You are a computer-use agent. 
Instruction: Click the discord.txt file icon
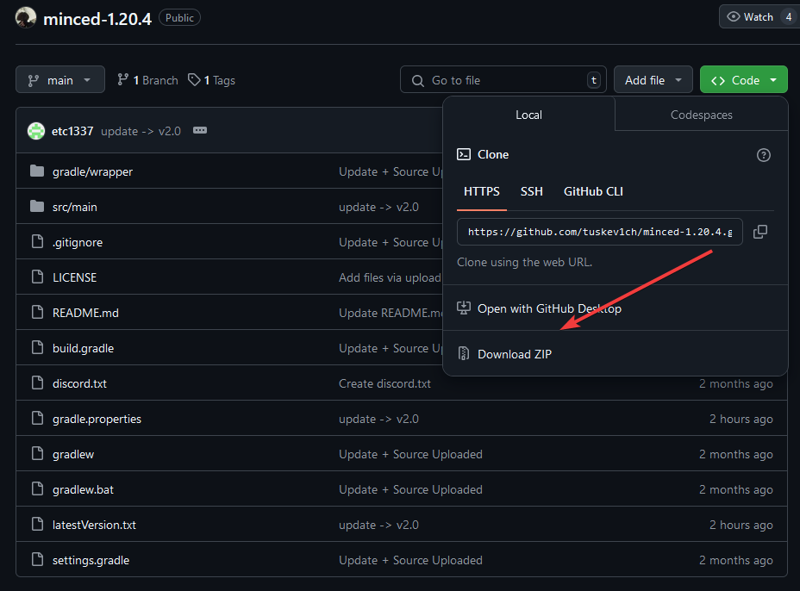coord(37,383)
